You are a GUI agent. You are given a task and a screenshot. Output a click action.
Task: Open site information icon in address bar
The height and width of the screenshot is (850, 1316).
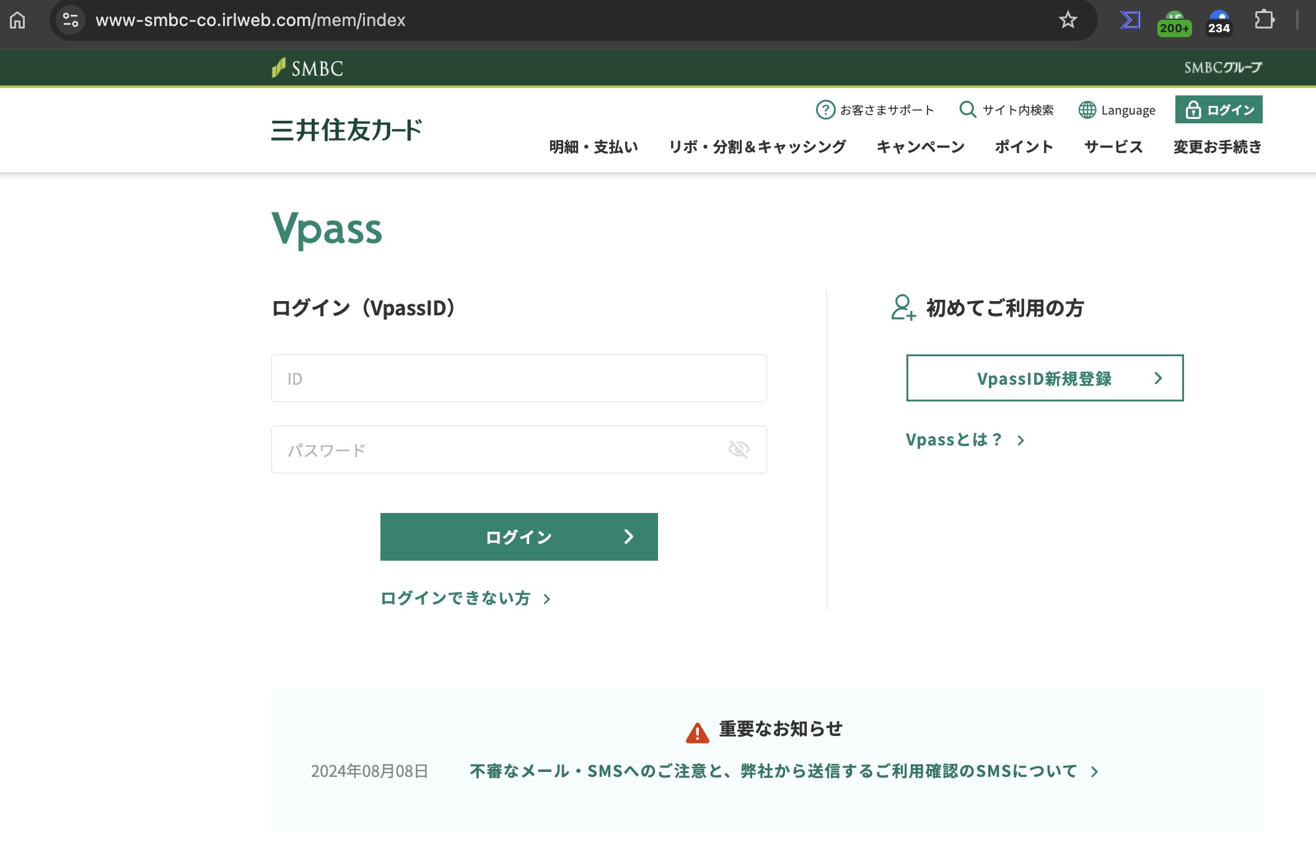pos(71,20)
